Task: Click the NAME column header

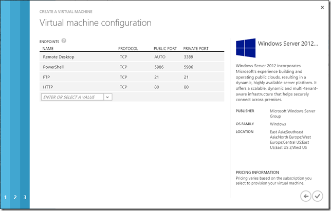Action: (x=48, y=48)
